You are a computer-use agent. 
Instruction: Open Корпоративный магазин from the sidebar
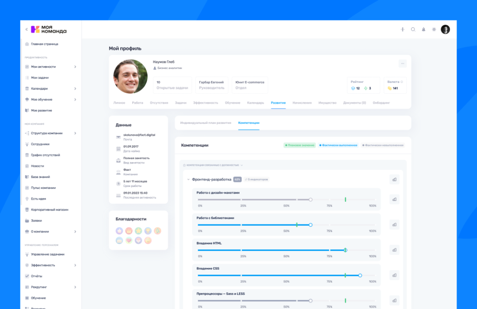tap(49, 210)
